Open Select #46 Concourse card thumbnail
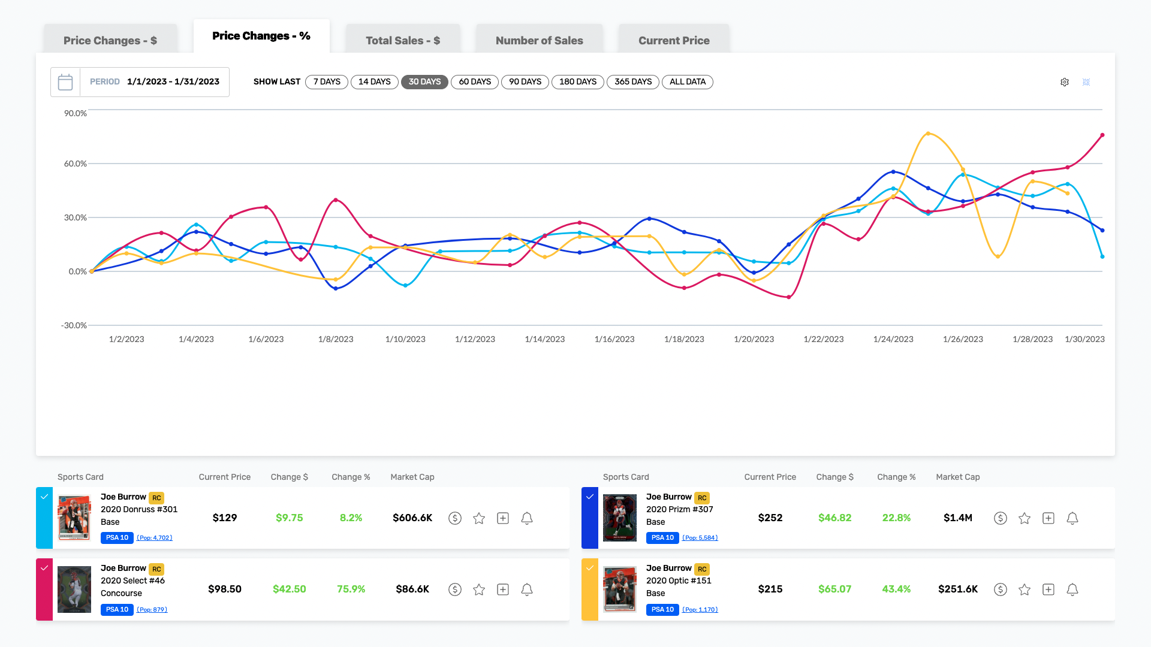Viewport: 1151px width, 647px height. [x=74, y=589]
